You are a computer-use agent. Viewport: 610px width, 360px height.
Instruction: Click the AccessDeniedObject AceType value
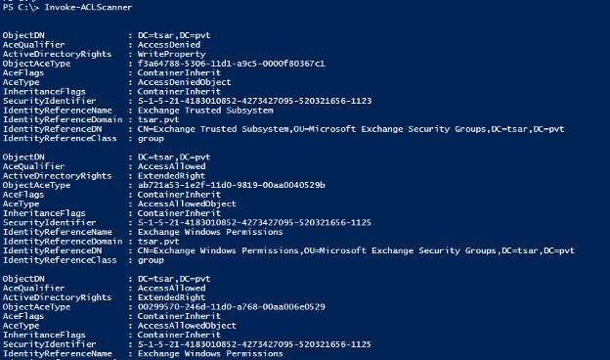pos(185,82)
